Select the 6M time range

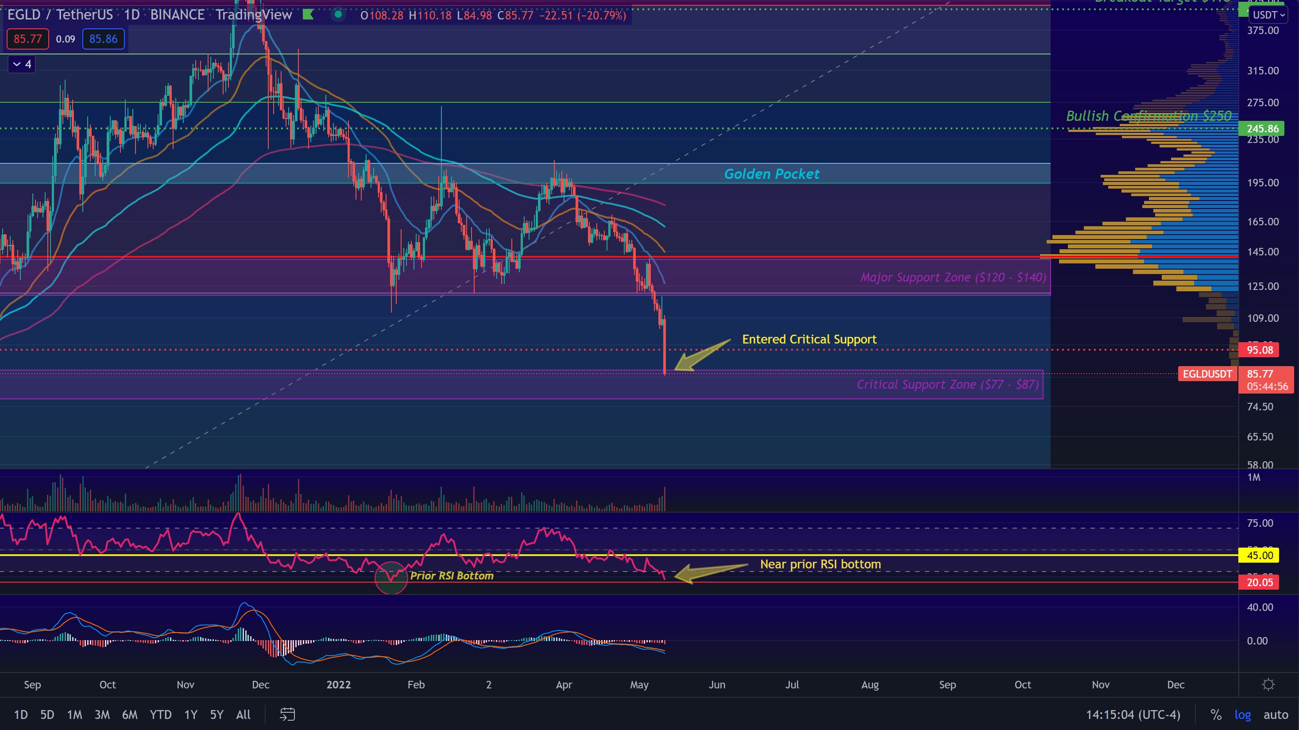[x=130, y=715]
